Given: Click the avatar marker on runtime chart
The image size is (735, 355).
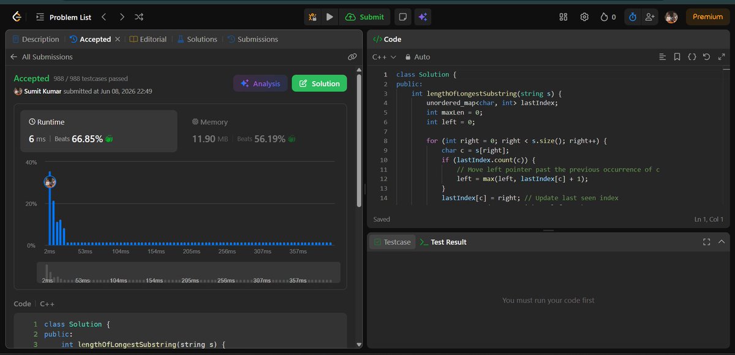Looking at the screenshot, I should point(50,181).
